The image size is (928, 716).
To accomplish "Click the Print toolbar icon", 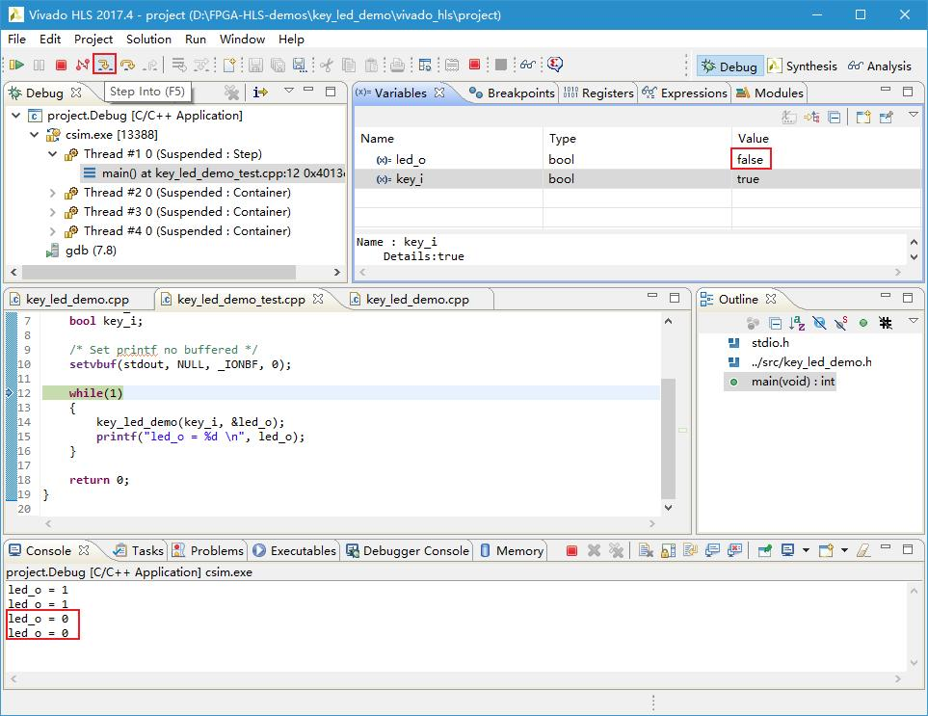I will tap(398, 65).
